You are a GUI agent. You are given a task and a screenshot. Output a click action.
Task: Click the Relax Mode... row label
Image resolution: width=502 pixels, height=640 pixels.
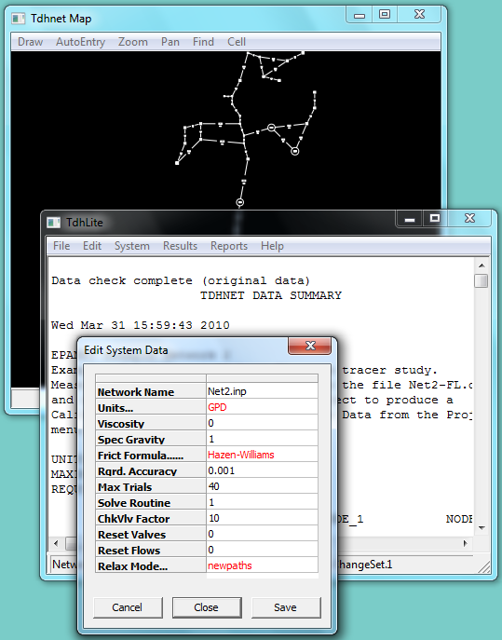click(151, 566)
